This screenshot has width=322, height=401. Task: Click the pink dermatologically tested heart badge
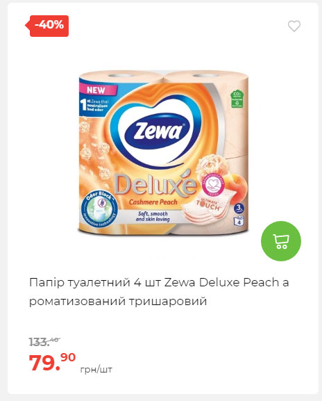[213, 184]
